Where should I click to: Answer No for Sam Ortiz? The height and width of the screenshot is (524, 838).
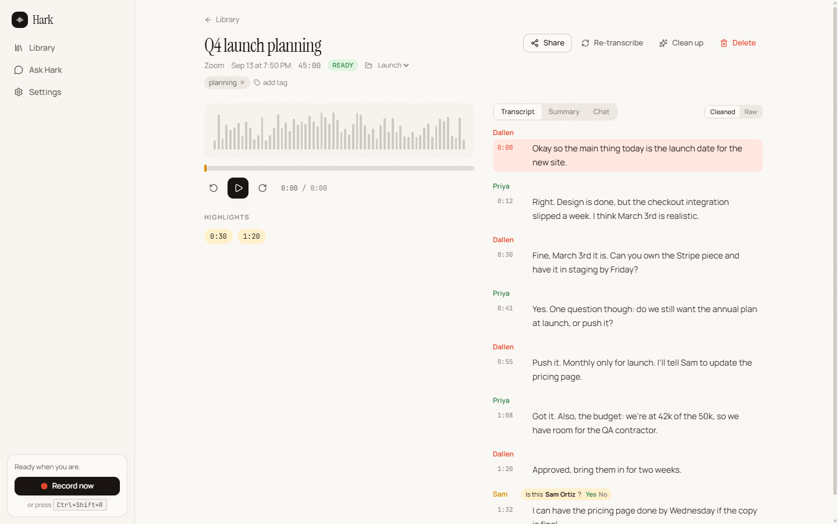603,494
